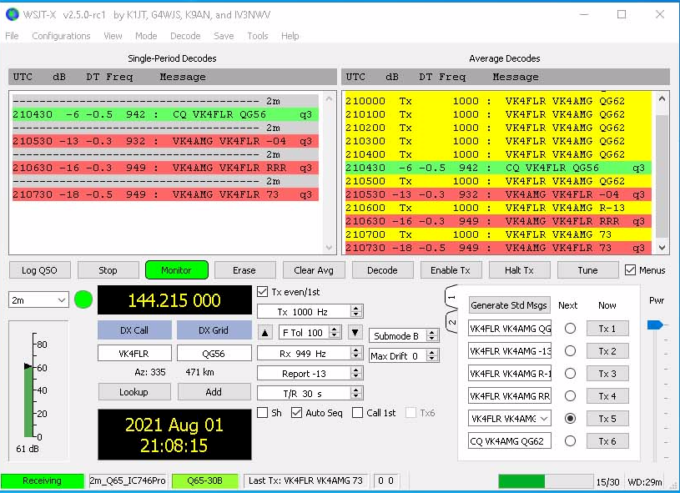Click the CQ VK4AMG QG62 message field
680x493 pixels.
click(x=510, y=441)
